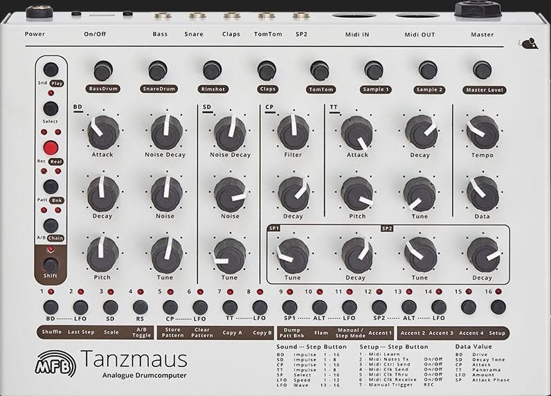Click the CP Decay knob
This screenshot has height=396, width=551.
pos(293,195)
